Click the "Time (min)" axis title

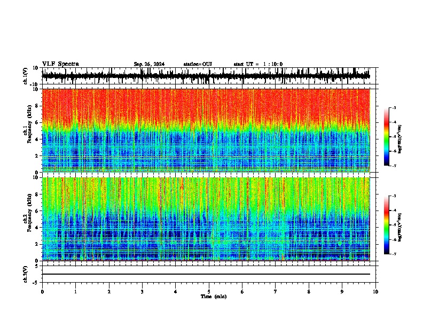pyautogui.click(x=214, y=297)
